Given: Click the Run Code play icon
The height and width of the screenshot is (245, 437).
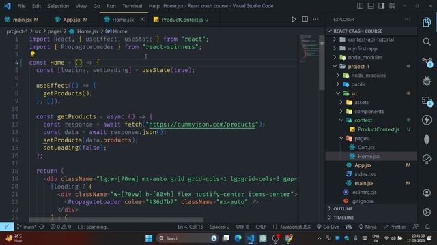Looking at the screenshot, I should point(294,20).
